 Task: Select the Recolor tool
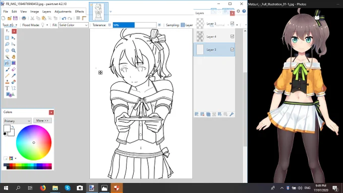click(13, 82)
